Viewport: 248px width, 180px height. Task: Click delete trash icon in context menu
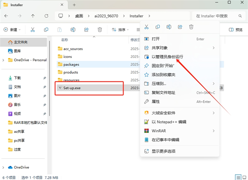[191, 27]
